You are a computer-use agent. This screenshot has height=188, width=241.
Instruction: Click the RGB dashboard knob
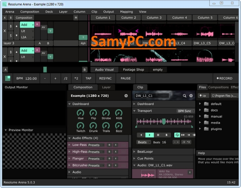[119, 113]
